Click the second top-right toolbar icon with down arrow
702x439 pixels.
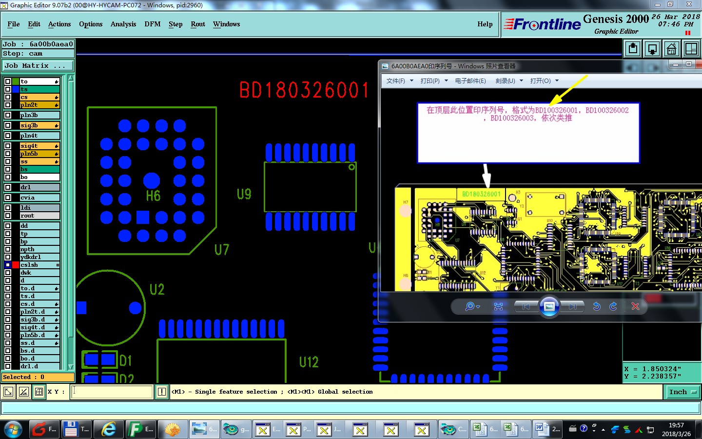click(652, 49)
